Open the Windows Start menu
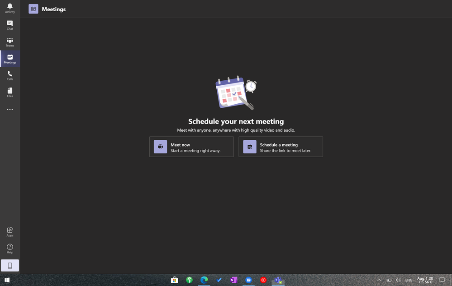The image size is (452, 286). (x=7, y=280)
